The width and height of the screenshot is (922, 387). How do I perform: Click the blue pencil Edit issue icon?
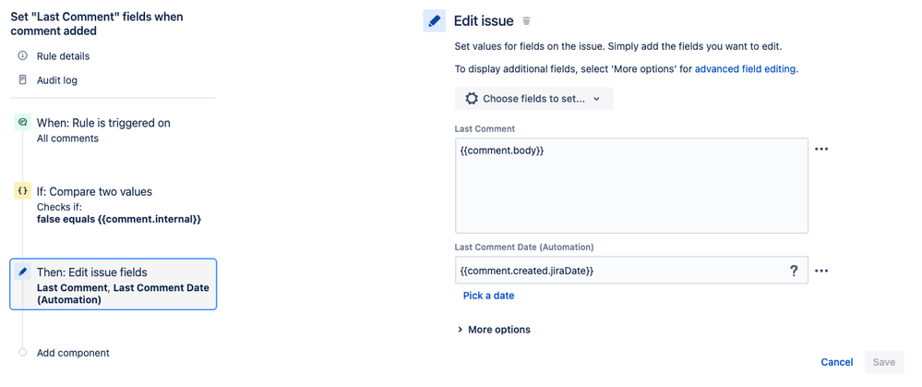(435, 21)
